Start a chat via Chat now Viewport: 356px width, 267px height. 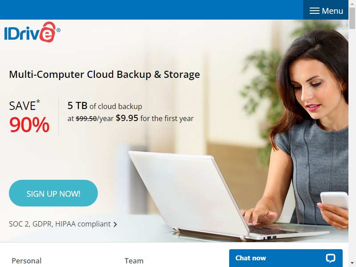286,258
